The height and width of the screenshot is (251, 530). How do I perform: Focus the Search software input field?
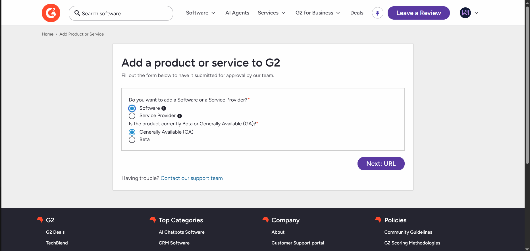(x=121, y=13)
